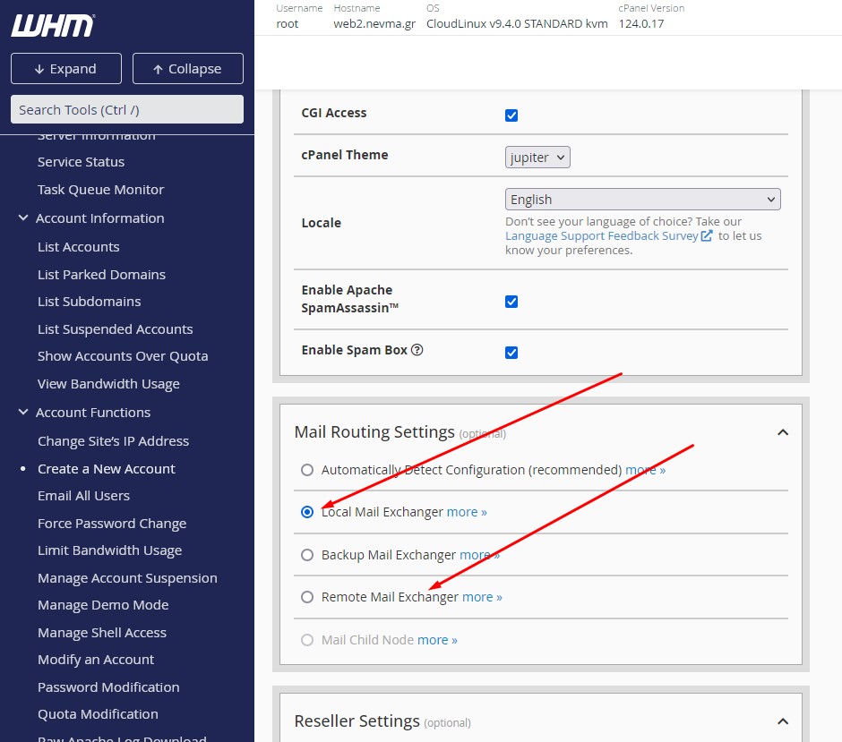The height and width of the screenshot is (742, 842).
Task: Click the Enable Spam Box help icon
Action: pos(417,351)
